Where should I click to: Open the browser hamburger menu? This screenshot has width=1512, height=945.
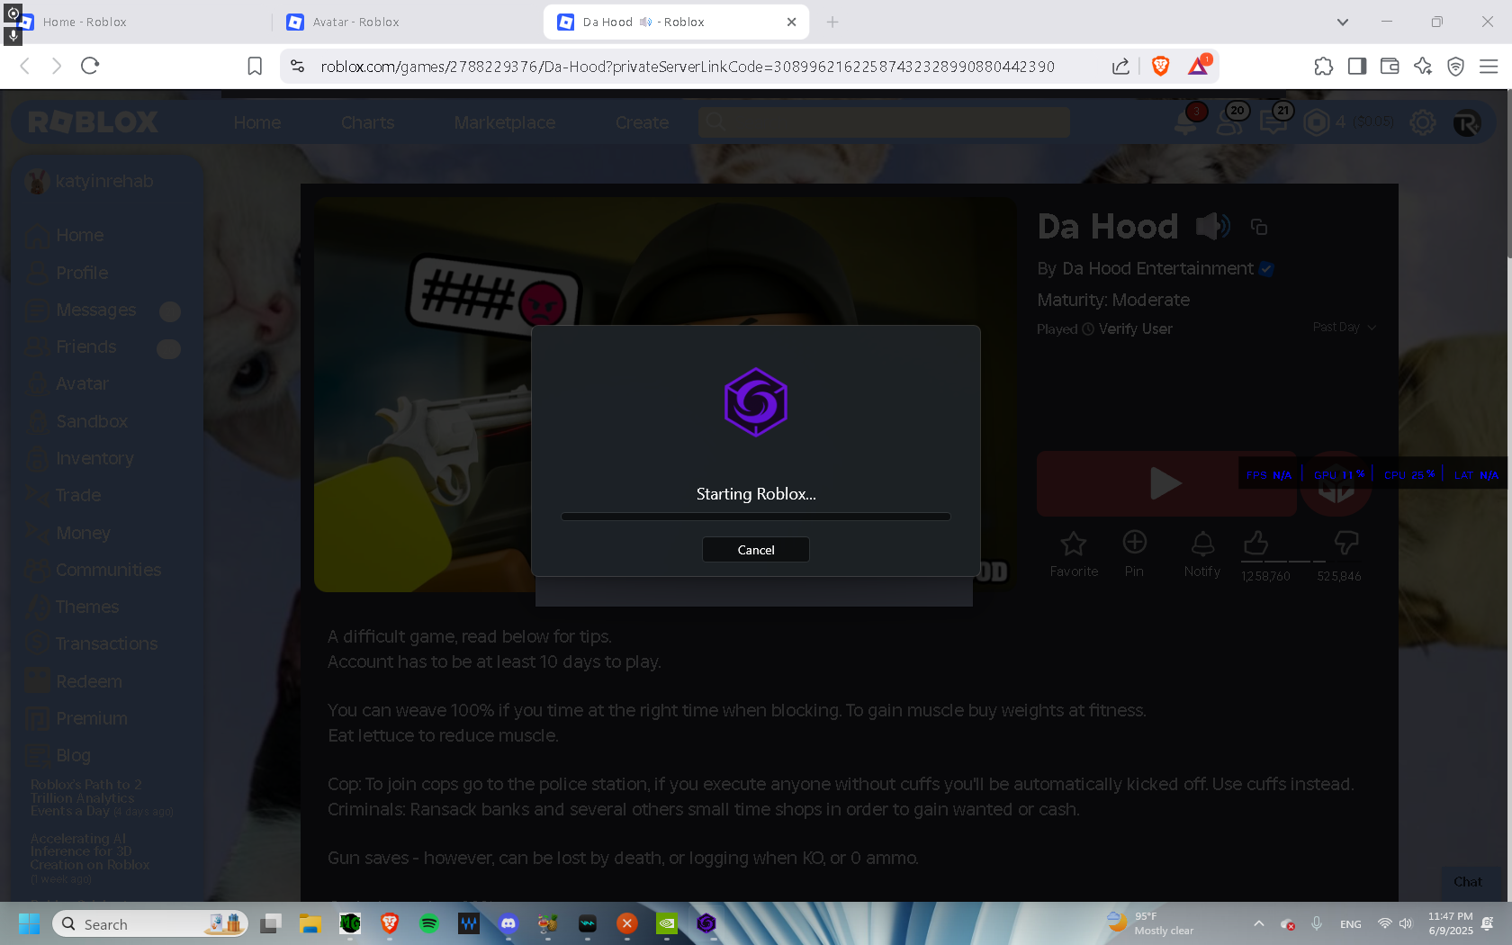pos(1489,66)
